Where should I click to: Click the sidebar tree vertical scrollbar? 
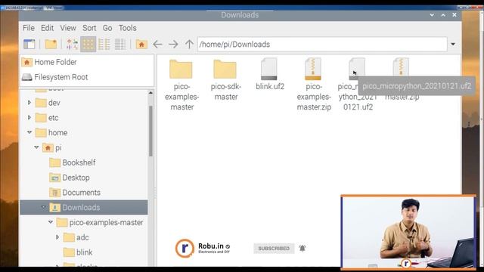pos(150,131)
